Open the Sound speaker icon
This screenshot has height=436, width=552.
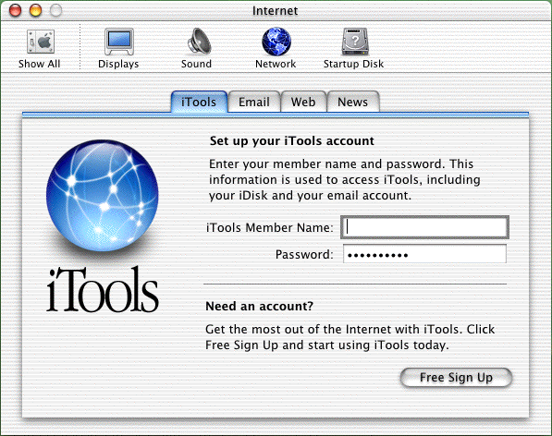tap(199, 42)
